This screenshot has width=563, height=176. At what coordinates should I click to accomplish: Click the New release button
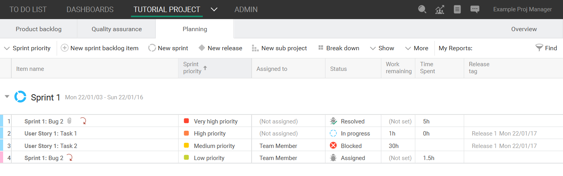(220, 48)
